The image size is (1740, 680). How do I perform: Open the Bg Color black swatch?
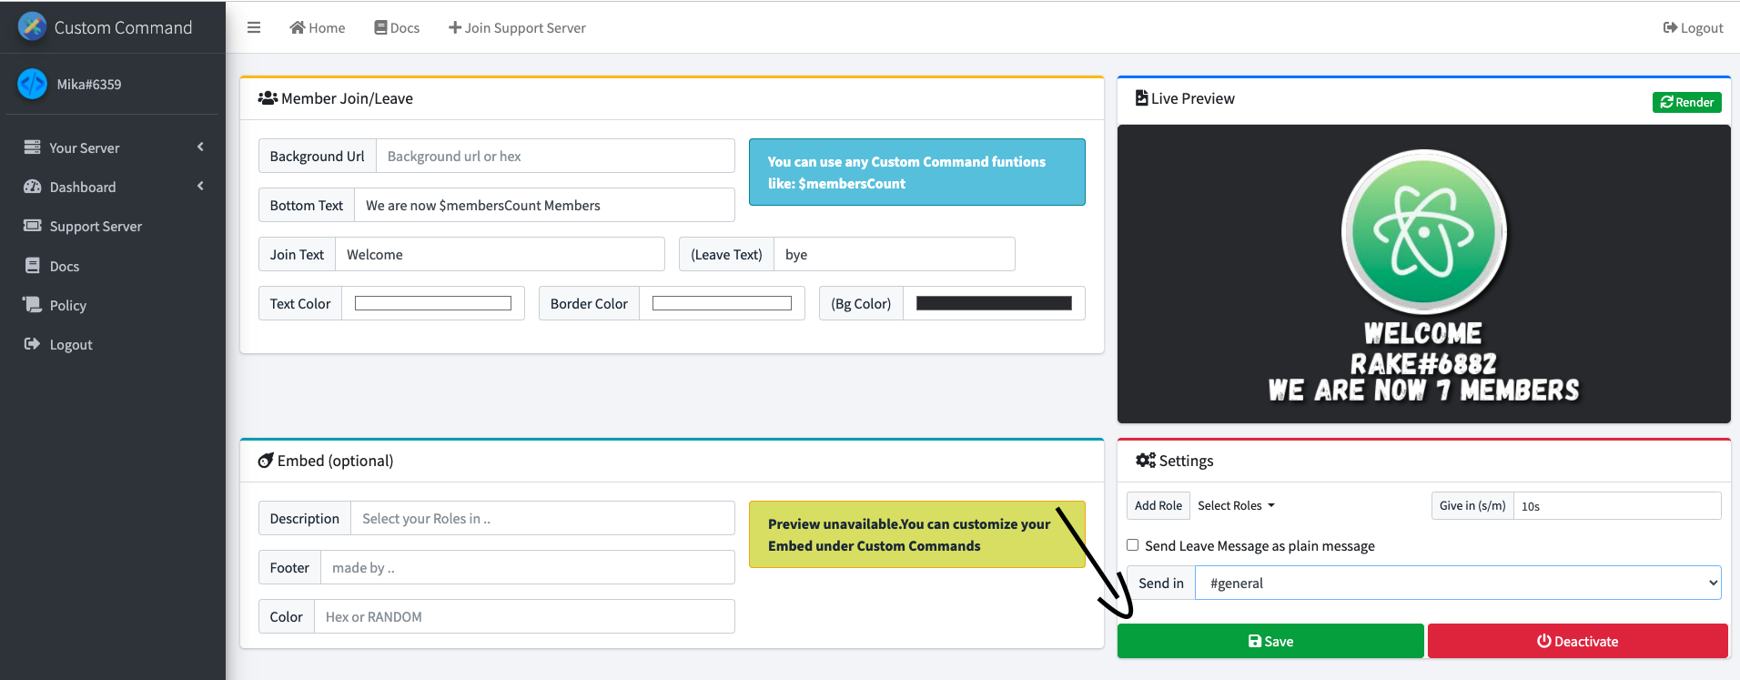pyautogui.click(x=994, y=303)
